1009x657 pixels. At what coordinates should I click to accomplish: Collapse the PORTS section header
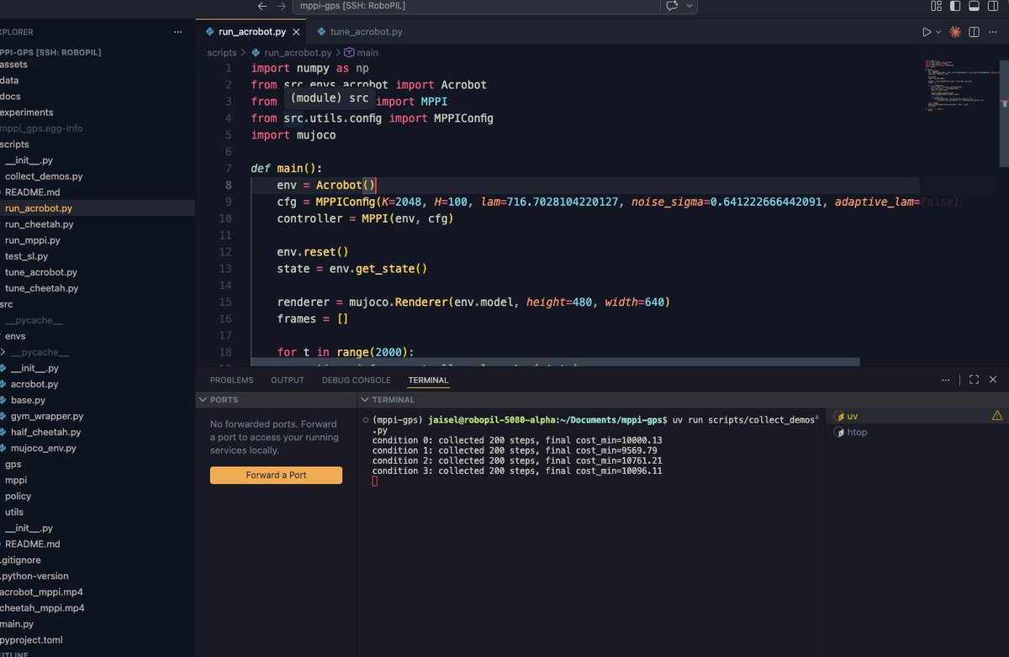pos(277,400)
